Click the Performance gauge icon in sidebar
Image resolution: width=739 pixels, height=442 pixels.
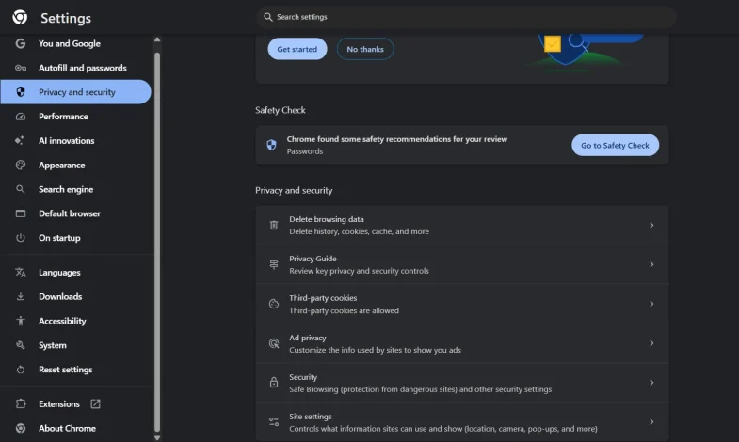click(x=21, y=117)
